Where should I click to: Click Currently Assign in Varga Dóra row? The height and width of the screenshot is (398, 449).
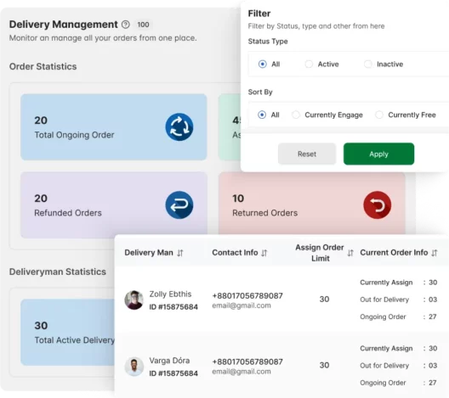[x=386, y=348]
